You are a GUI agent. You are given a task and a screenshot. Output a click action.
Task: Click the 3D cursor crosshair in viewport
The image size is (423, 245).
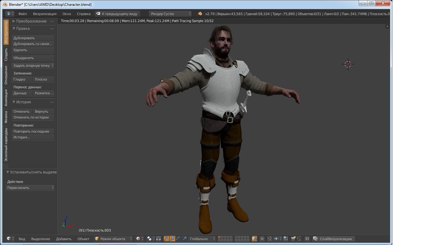click(348, 64)
